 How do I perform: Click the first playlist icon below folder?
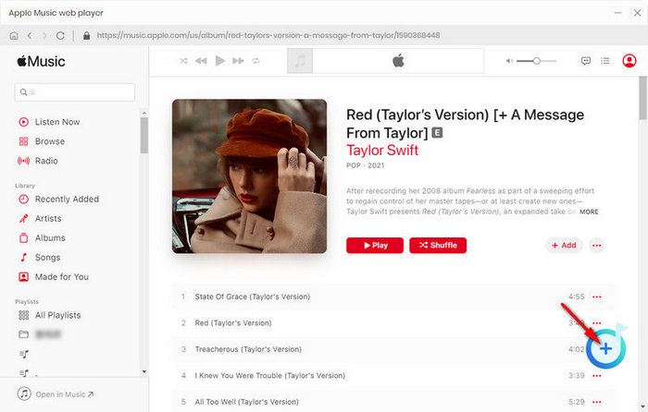24,354
